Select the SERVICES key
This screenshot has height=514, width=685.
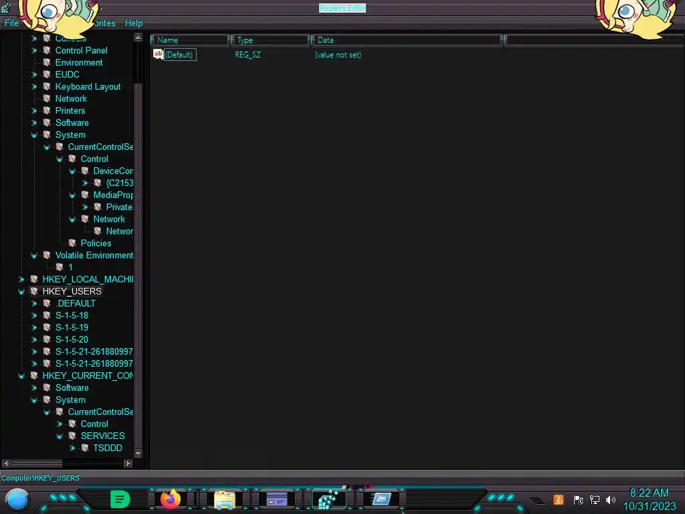[x=102, y=436]
